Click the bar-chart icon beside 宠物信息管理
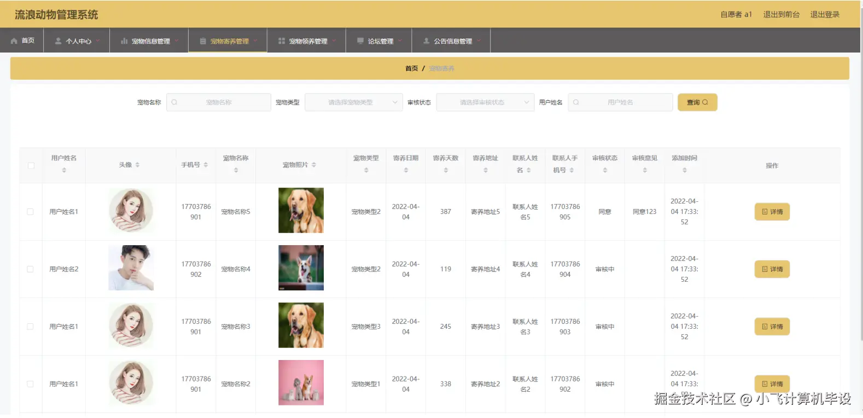The image size is (863, 418). (124, 41)
